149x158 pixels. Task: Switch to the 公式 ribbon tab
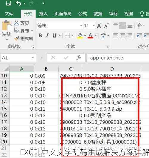click(83, 14)
